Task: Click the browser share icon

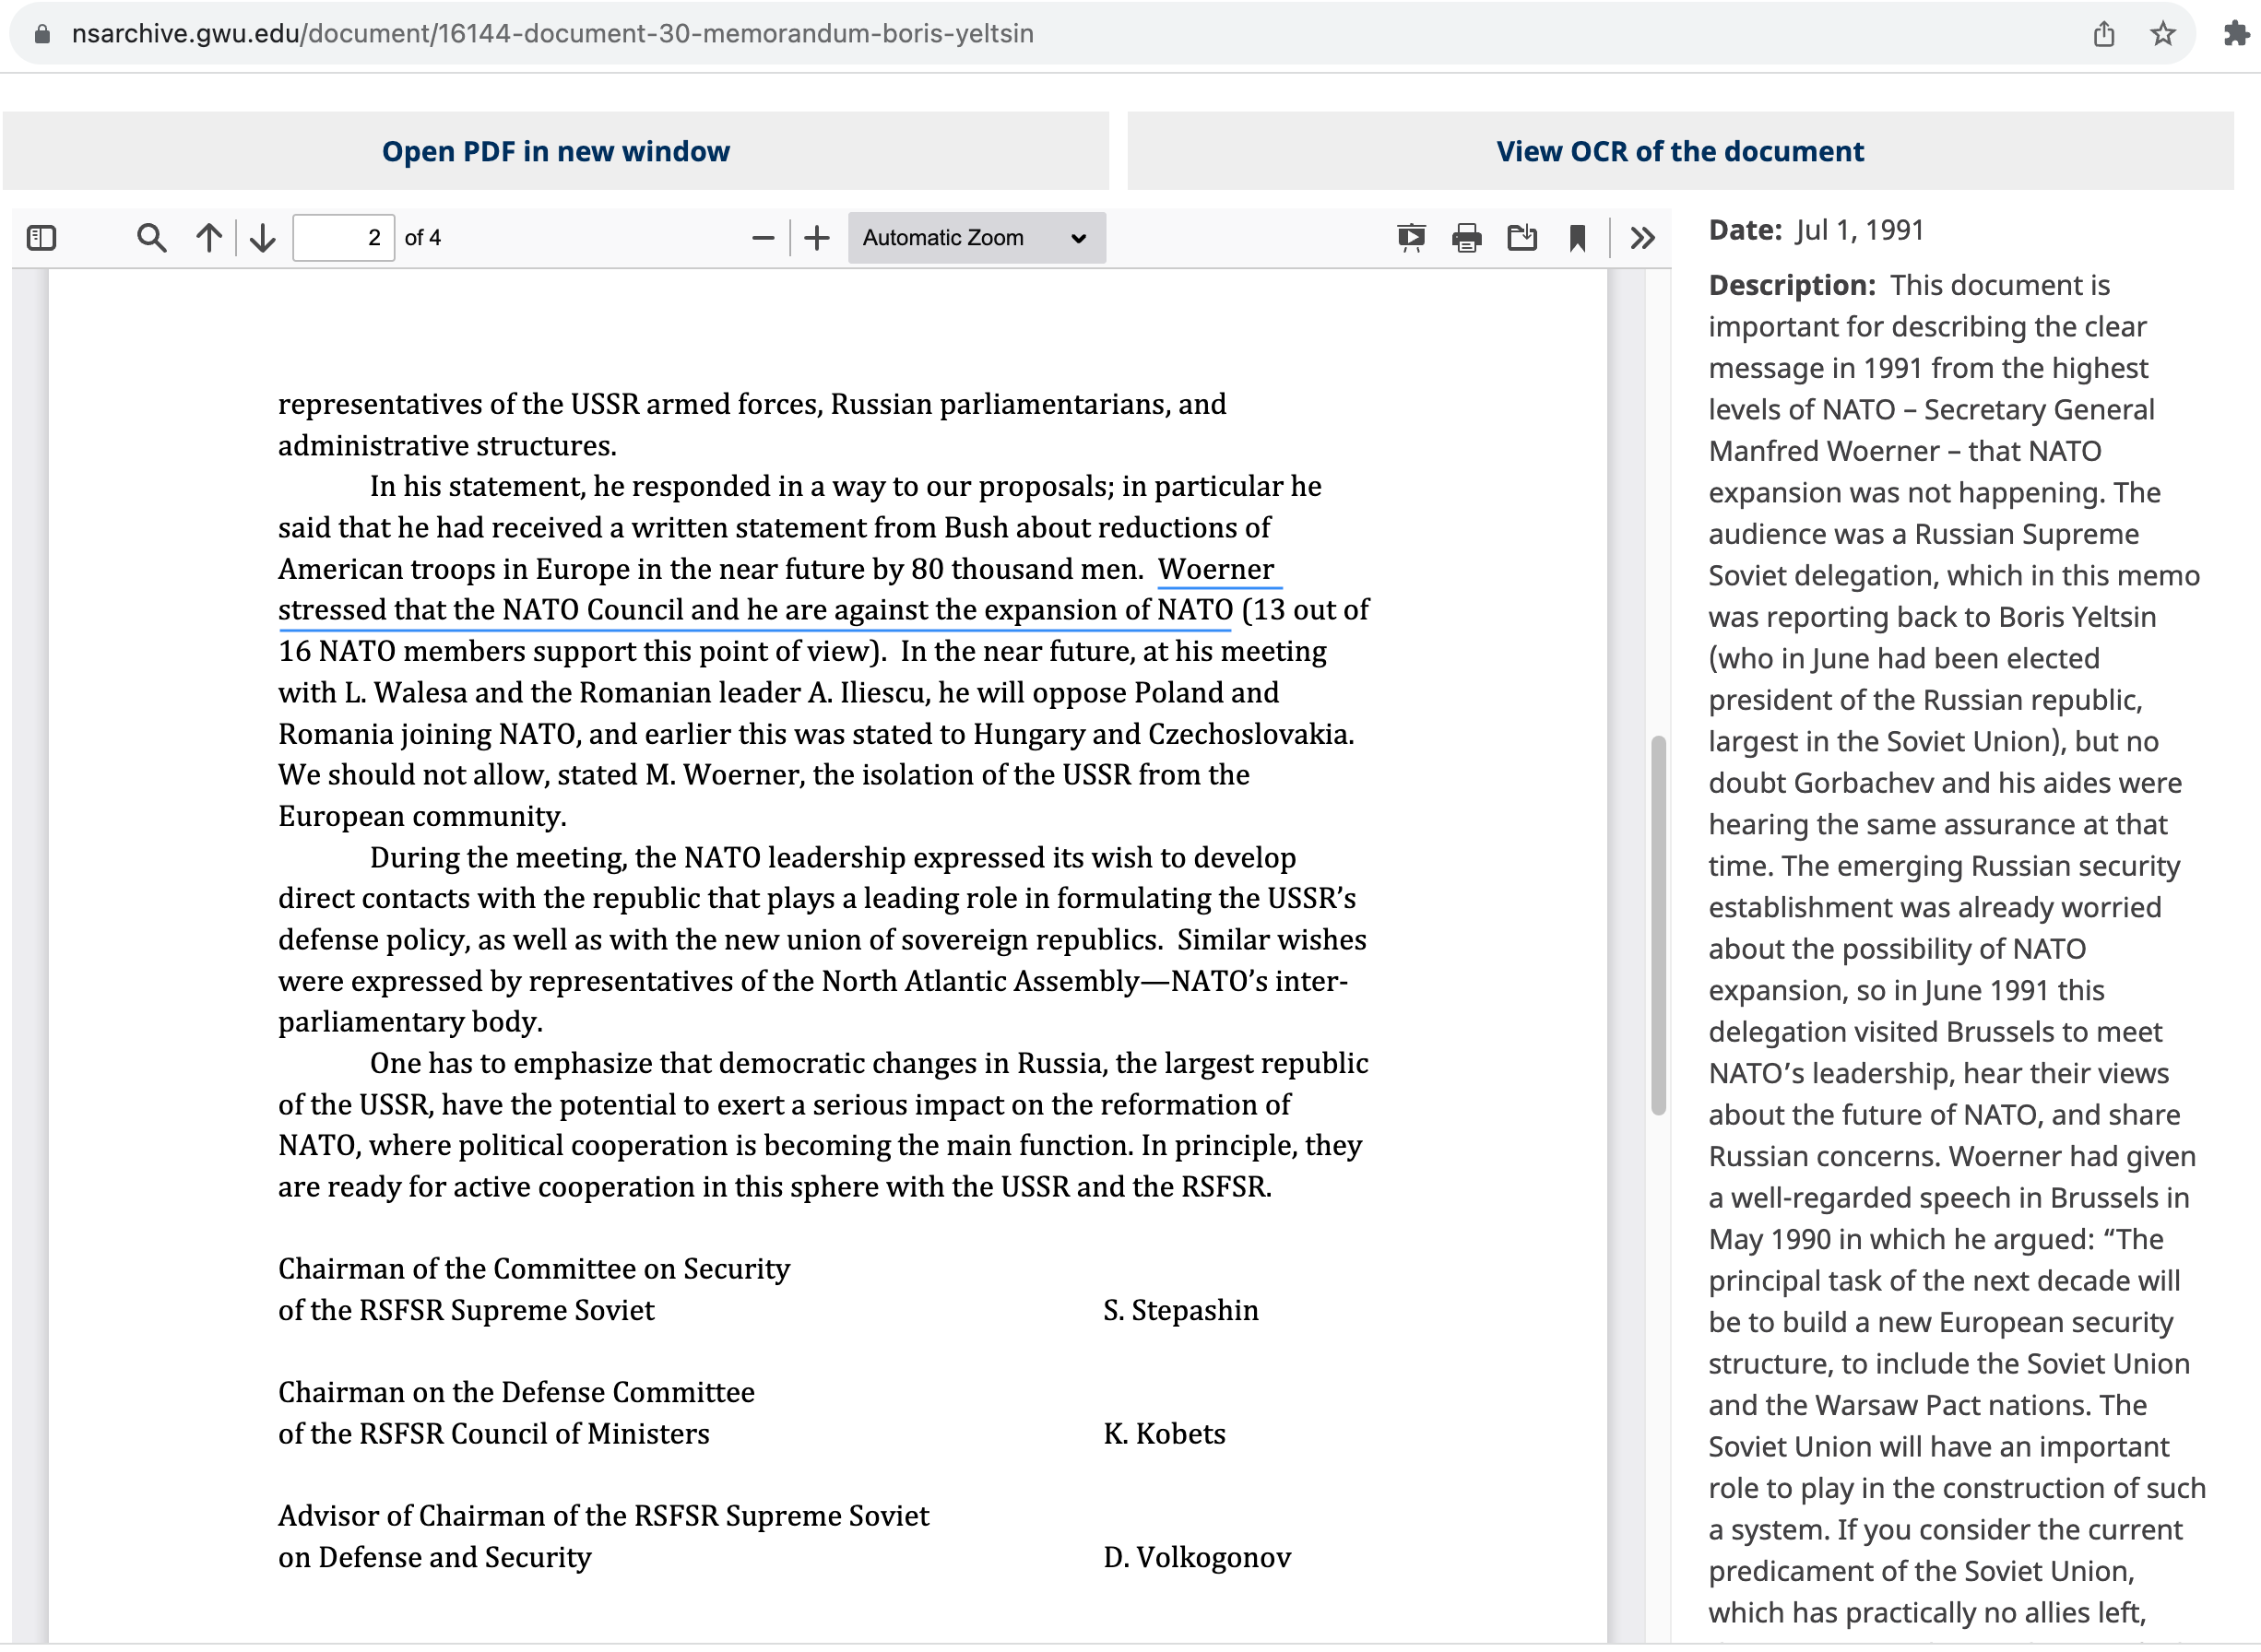Action: (x=2104, y=34)
